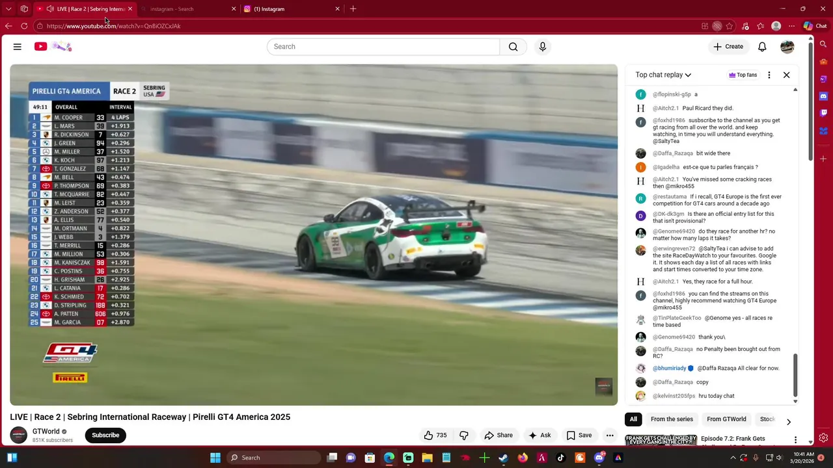Open the Windows Start menu
The height and width of the screenshot is (468, 833).
point(215,458)
